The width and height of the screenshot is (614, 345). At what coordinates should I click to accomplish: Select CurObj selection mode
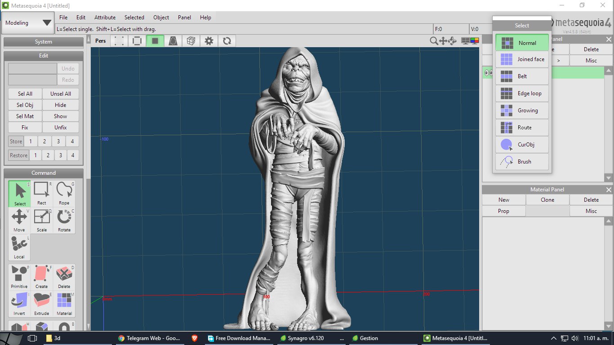522,145
